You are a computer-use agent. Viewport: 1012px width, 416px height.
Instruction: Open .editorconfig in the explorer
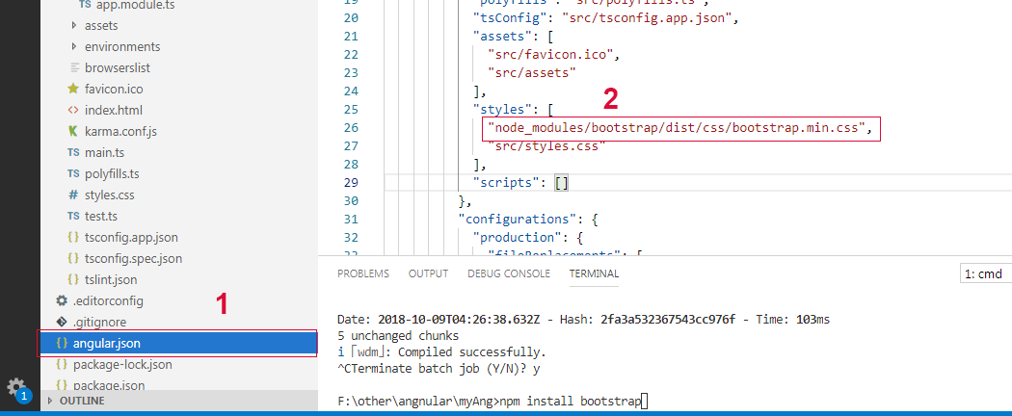tap(108, 301)
